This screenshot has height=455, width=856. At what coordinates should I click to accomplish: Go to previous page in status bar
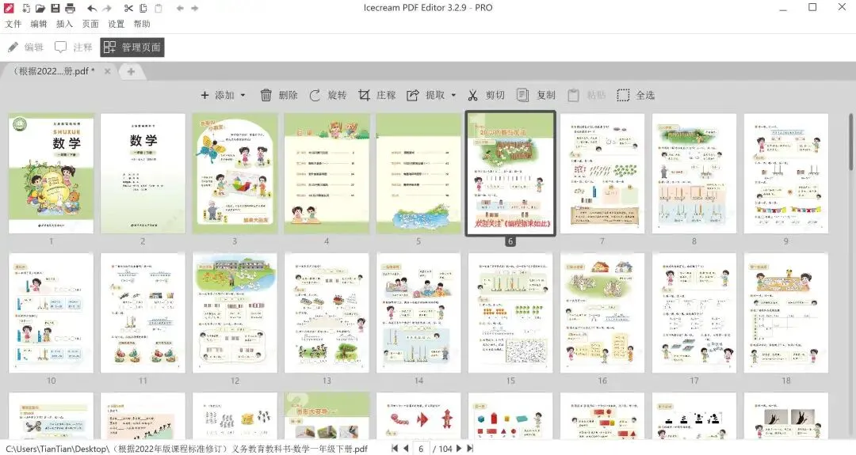pos(406,449)
